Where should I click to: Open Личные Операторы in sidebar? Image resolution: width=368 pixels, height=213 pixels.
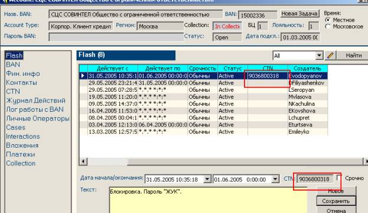pos(38,118)
